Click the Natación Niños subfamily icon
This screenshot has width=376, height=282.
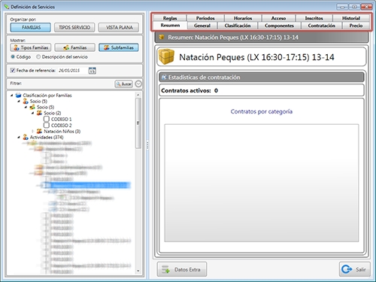39,132
